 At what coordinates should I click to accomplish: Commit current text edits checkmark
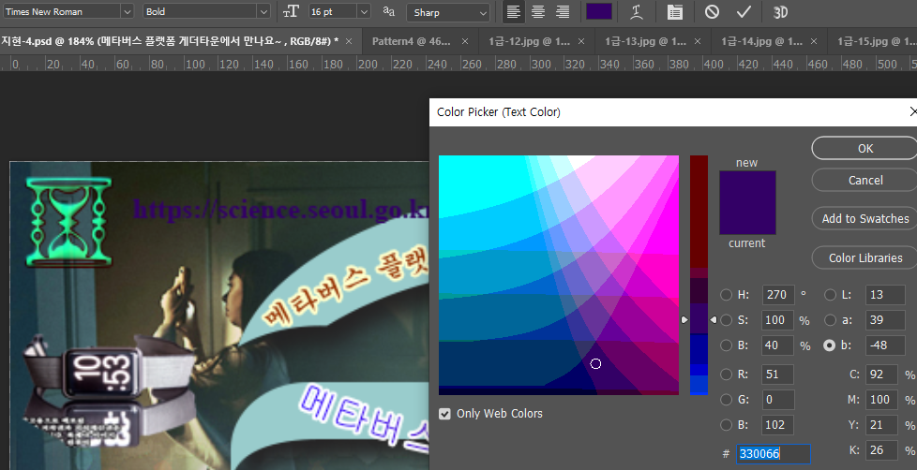744,11
